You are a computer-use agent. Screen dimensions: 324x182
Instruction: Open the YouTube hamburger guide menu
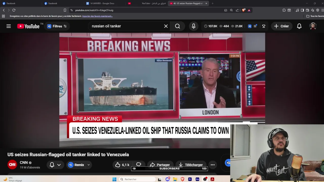tap(9, 26)
